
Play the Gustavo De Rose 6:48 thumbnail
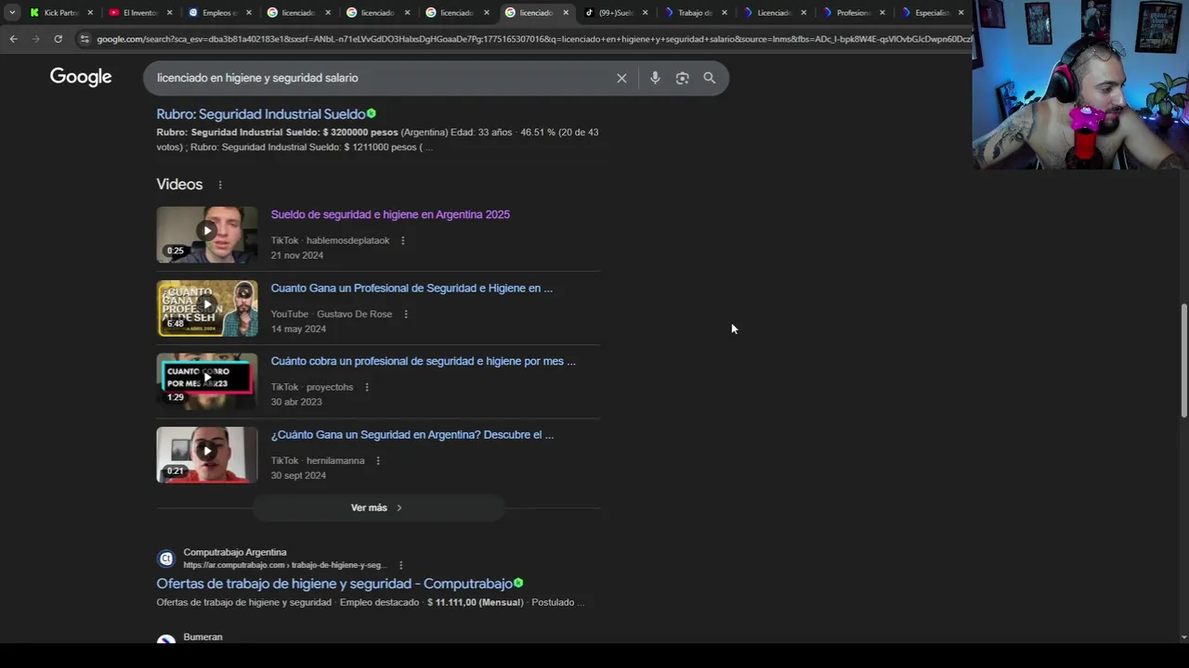point(207,308)
